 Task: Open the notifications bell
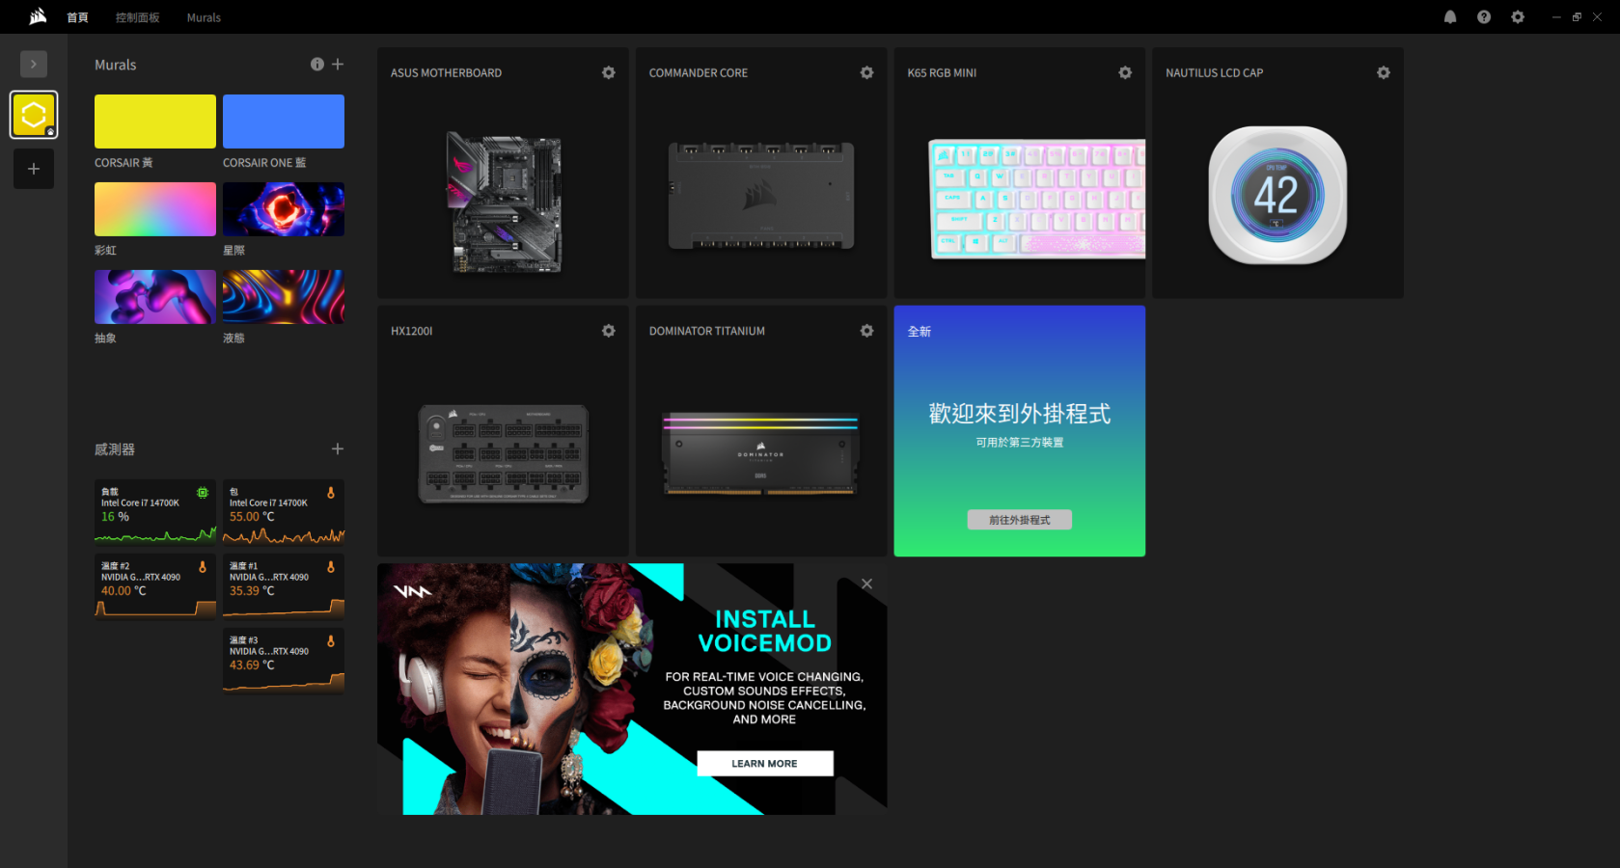(1450, 17)
